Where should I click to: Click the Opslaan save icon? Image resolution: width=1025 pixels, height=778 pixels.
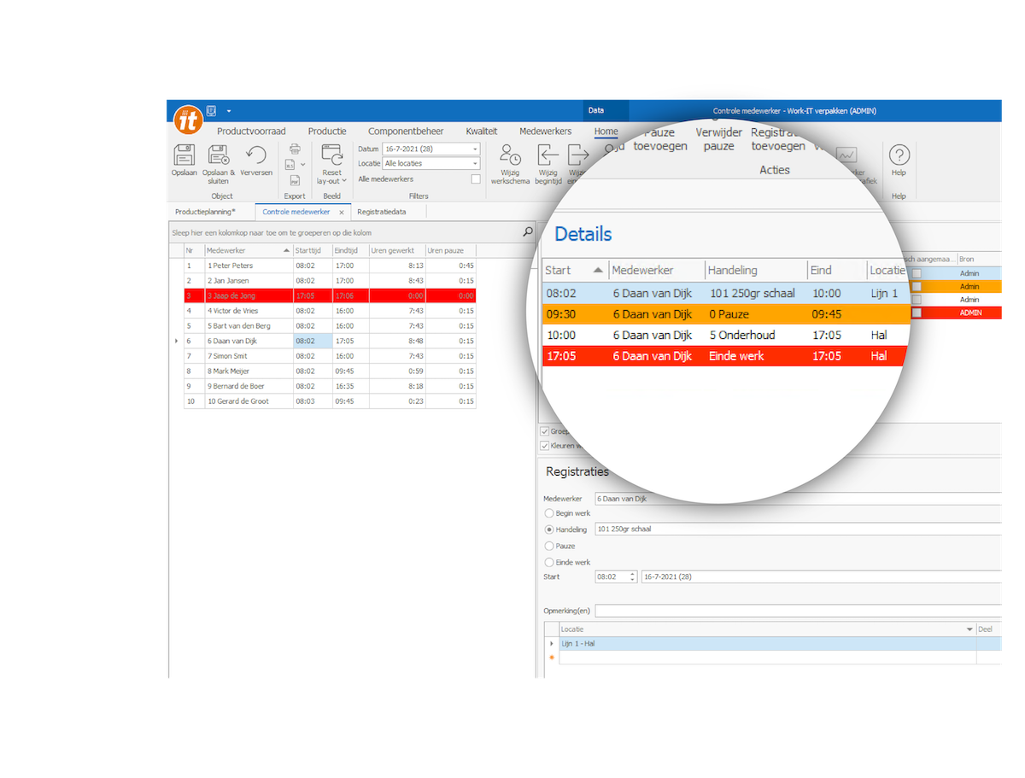[x=184, y=155]
